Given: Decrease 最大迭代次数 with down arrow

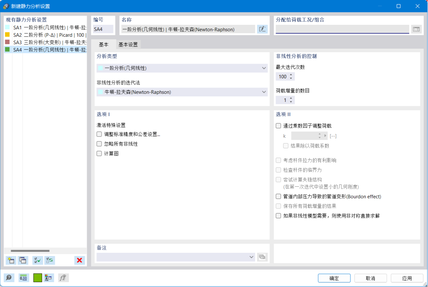Looking at the screenshot, I should (291, 78).
